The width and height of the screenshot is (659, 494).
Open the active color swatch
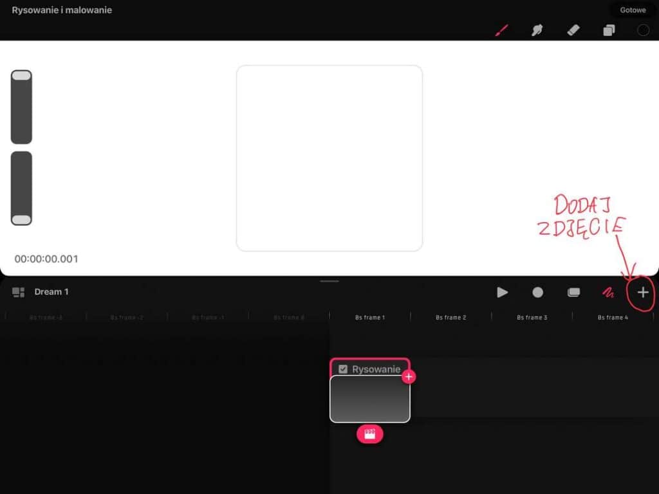click(643, 30)
